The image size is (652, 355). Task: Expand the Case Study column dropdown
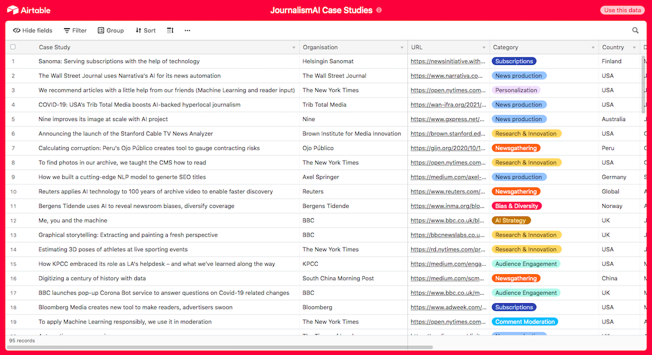(x=294, y=48)
